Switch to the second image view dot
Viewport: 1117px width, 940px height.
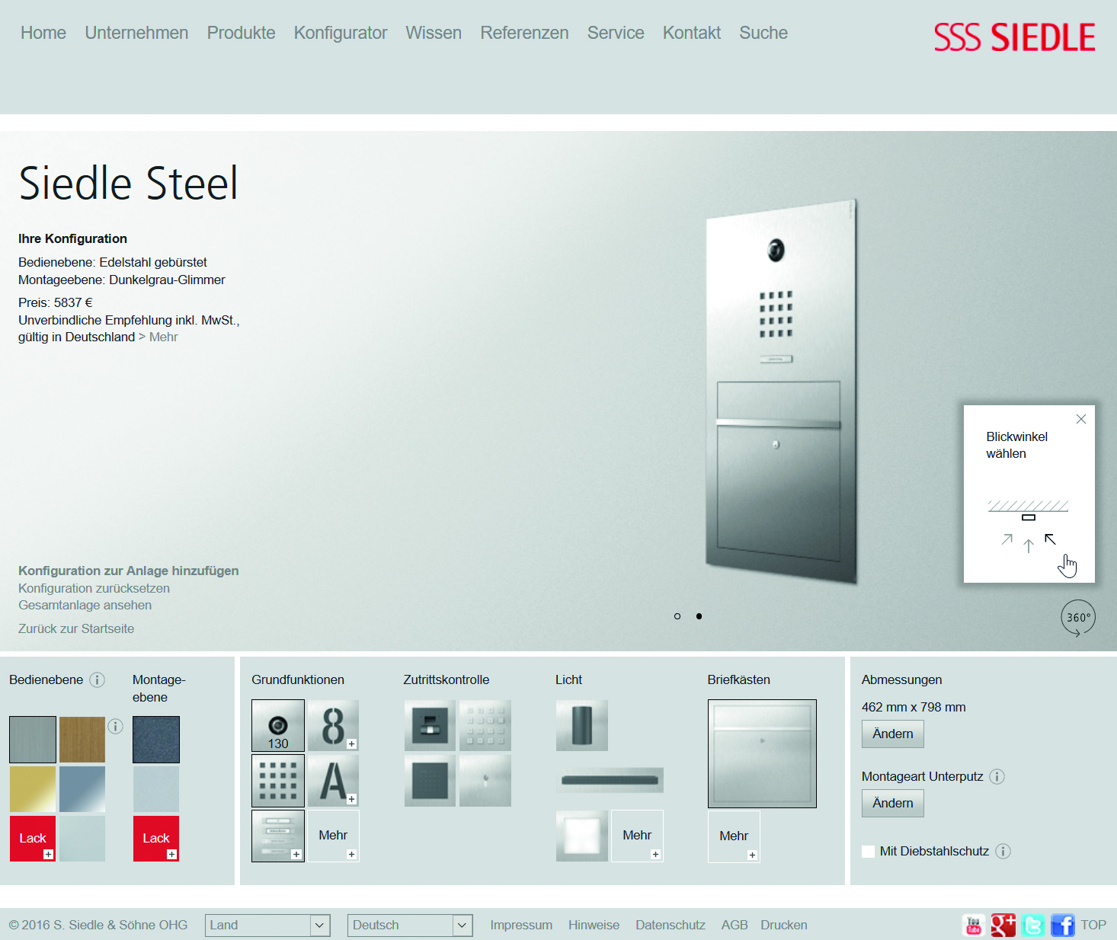[699, 616]
